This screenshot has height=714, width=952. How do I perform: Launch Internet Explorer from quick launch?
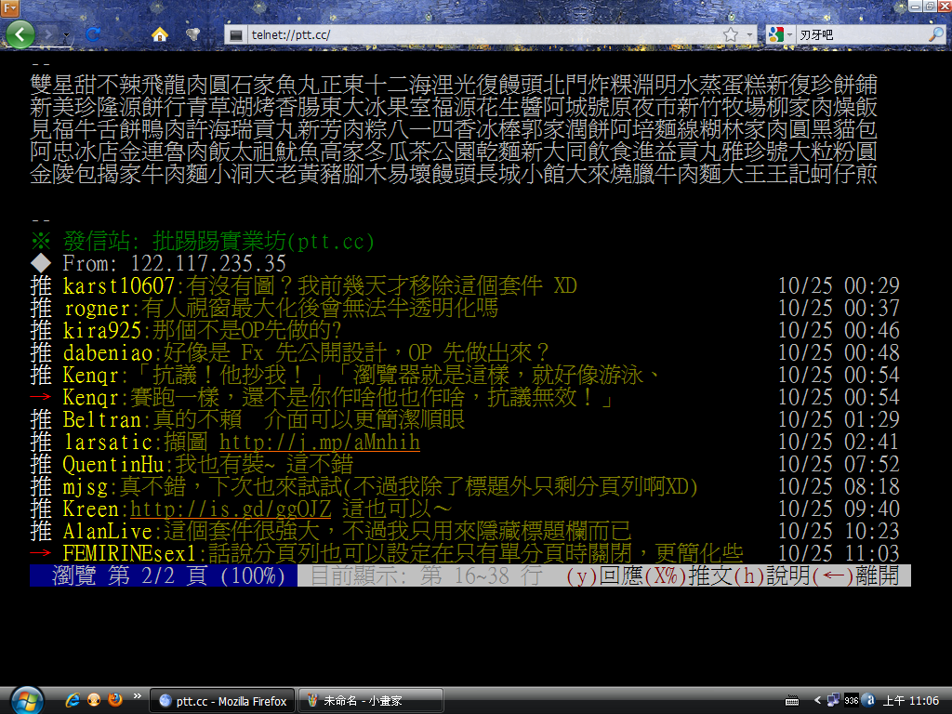[x=73, y=700]
